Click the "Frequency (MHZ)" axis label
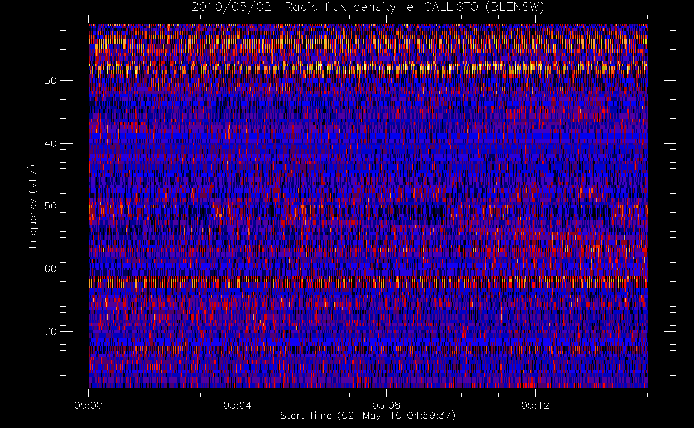The height and width of the screenshot is (428, 694). tap(33, 206)
